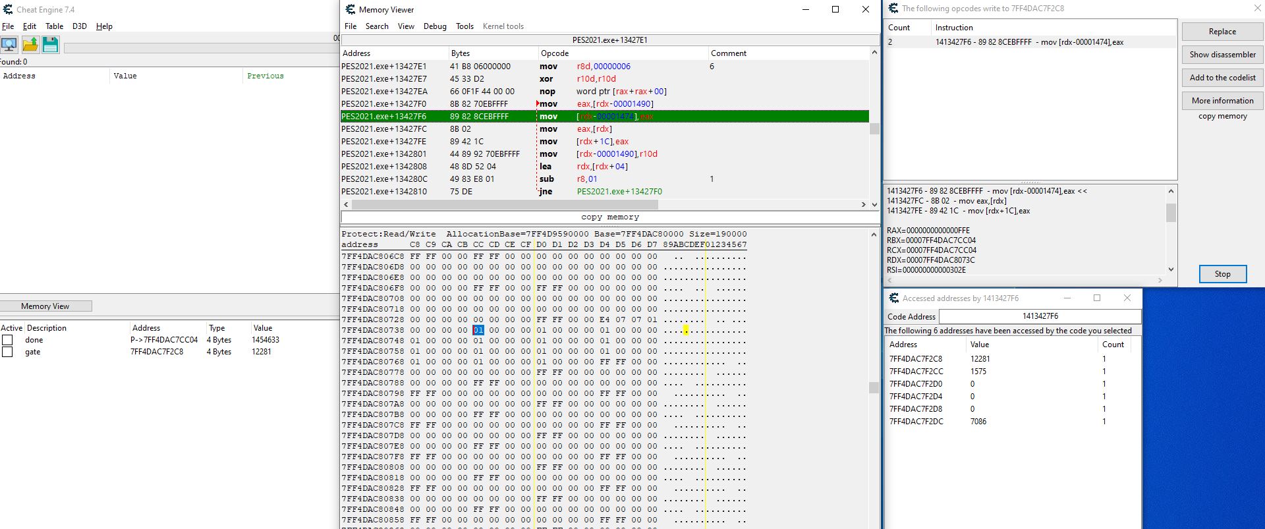Screen dimensions: 1265x529
Task: Click Cheat Engine logo in Memory Viewer title
Action: pyautogui.click(x=351, y=9)
